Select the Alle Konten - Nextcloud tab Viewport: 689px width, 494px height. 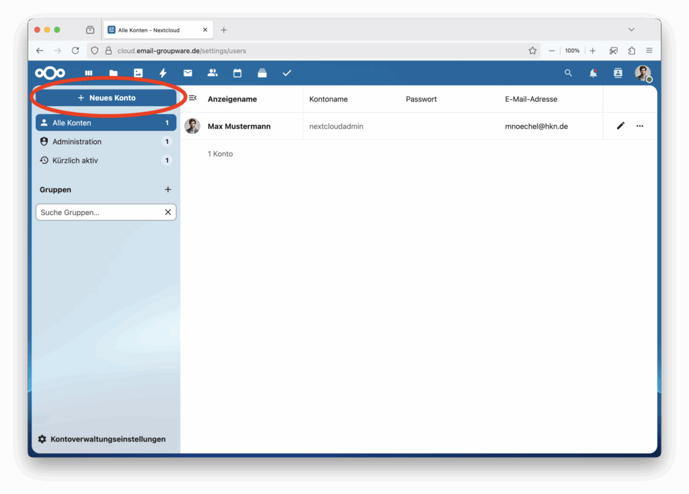coord(158,30)
